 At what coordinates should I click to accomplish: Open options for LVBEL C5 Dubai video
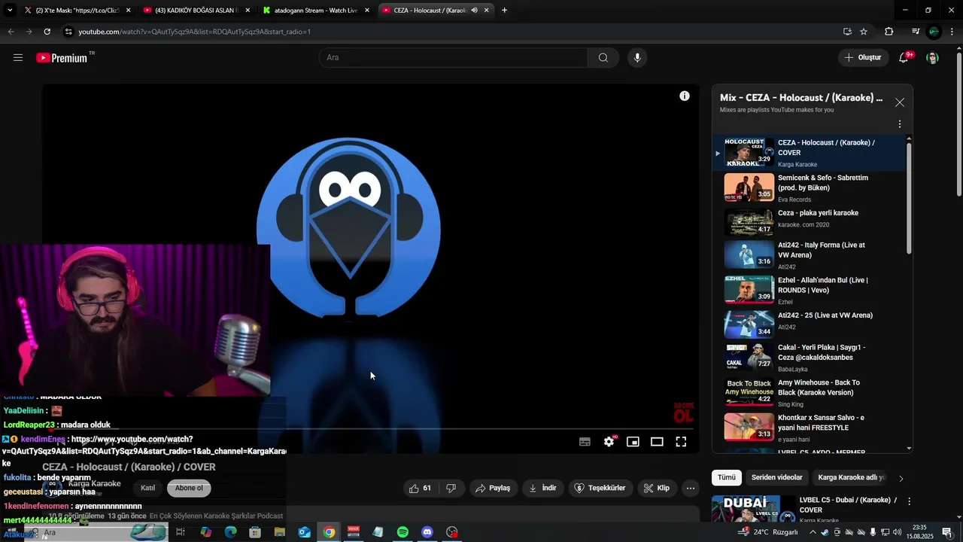(909, 501)
